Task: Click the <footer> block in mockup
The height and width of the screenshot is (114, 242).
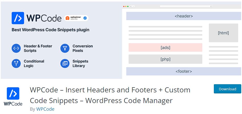Action: click(184, 71)
